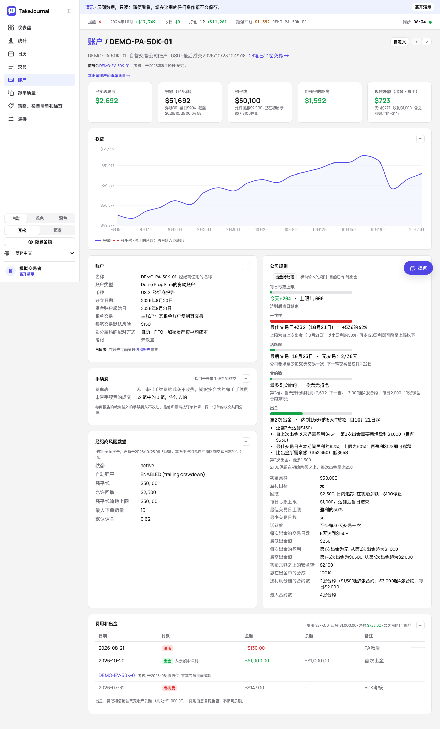Follow the DEMO-EV-50K-01 predecessor link near title
Image resolution: width=440 pixels, height=729 pixels.
coord(114,66)
